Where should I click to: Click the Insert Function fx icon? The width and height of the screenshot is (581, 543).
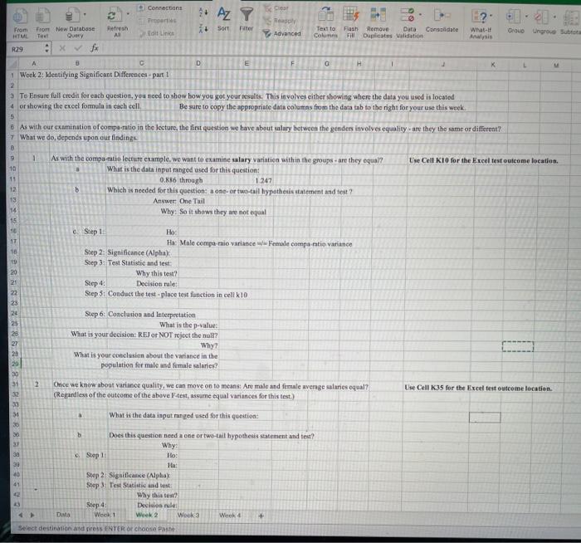coord(95,48)
